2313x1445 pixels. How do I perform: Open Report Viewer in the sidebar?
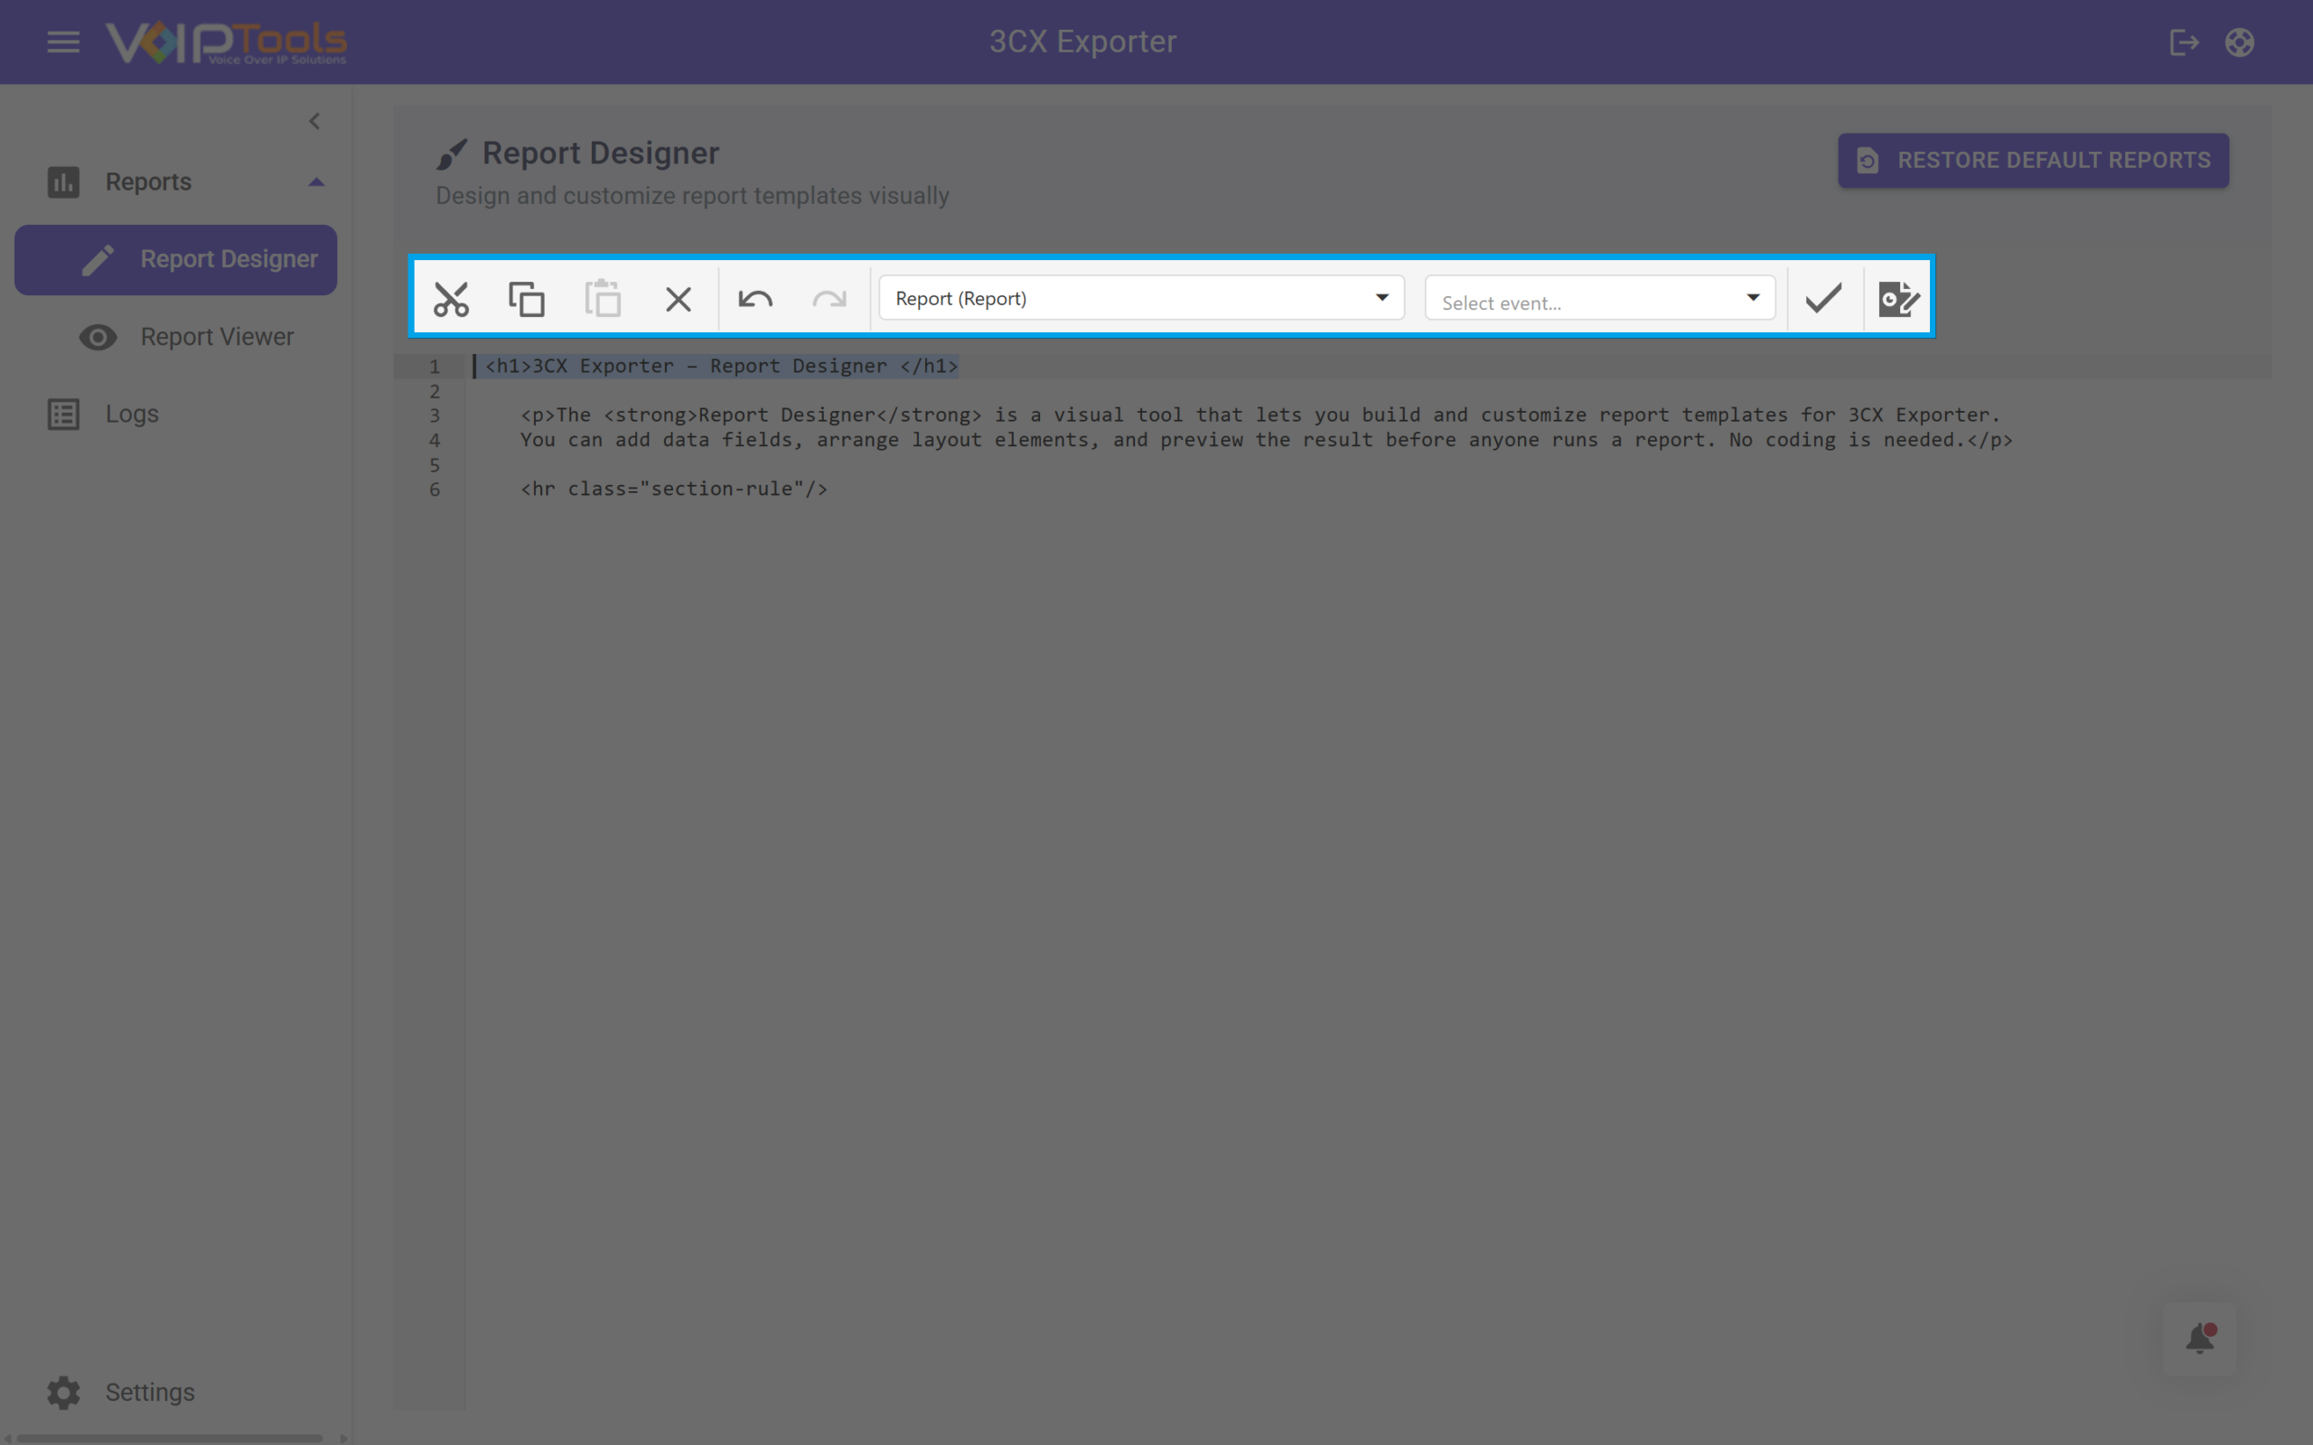tap(176, 338)
